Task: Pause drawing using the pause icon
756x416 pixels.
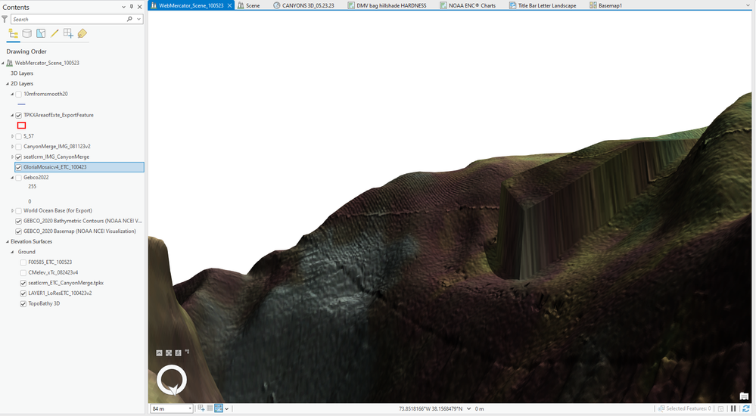Action: tap(733, 408)
